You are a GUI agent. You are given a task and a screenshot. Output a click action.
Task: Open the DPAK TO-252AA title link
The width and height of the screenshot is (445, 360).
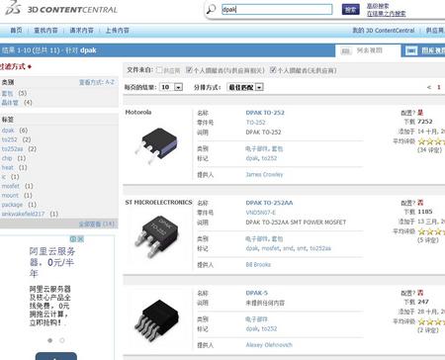point(269,203)
